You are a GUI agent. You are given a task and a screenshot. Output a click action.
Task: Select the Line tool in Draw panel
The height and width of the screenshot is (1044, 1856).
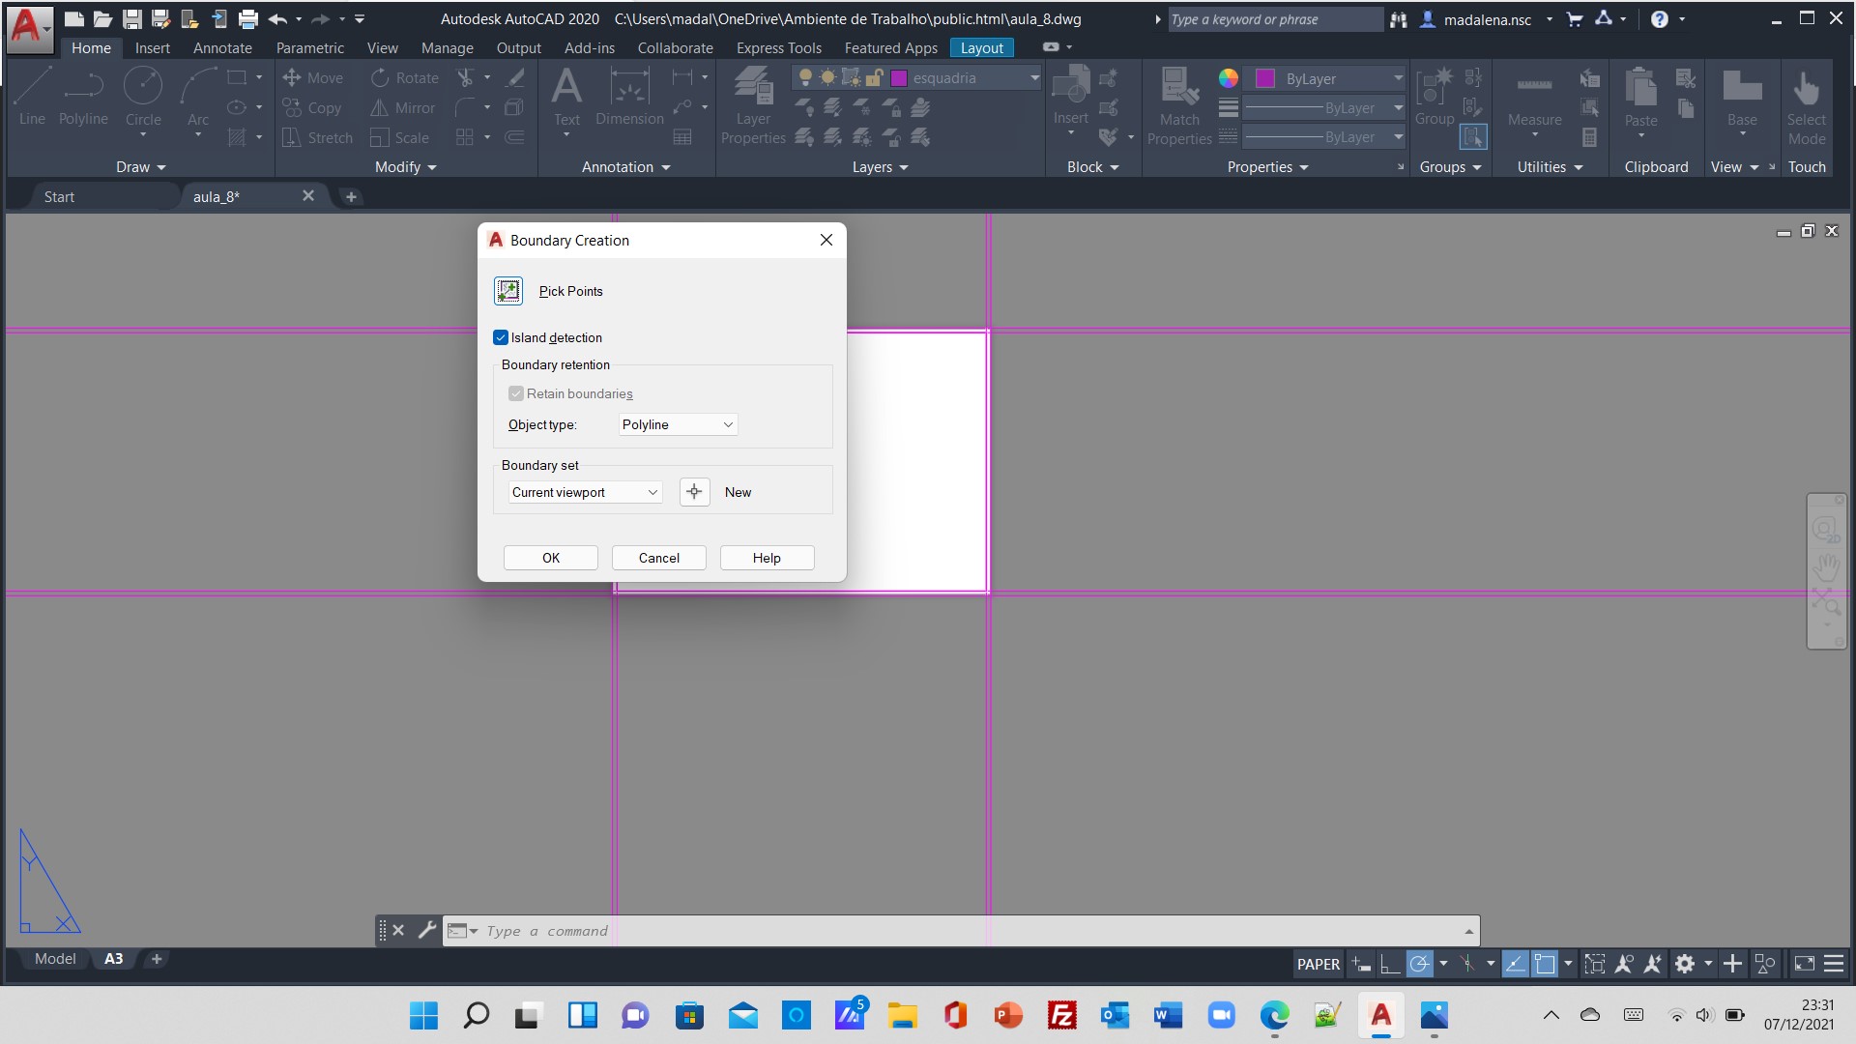(32, 97)
